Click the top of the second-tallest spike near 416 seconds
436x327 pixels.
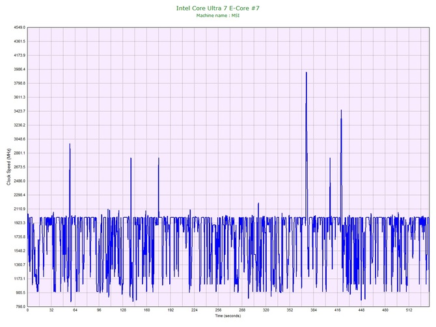click(341, 111)
